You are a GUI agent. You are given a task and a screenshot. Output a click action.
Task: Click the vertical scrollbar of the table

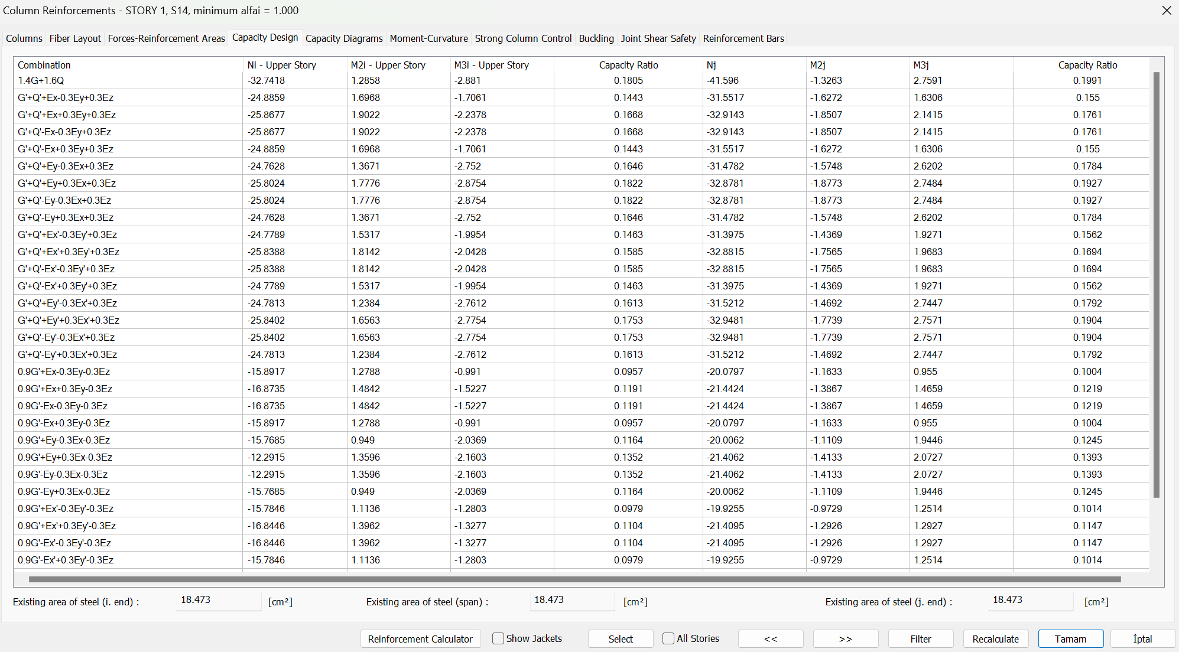[1156, 283]
